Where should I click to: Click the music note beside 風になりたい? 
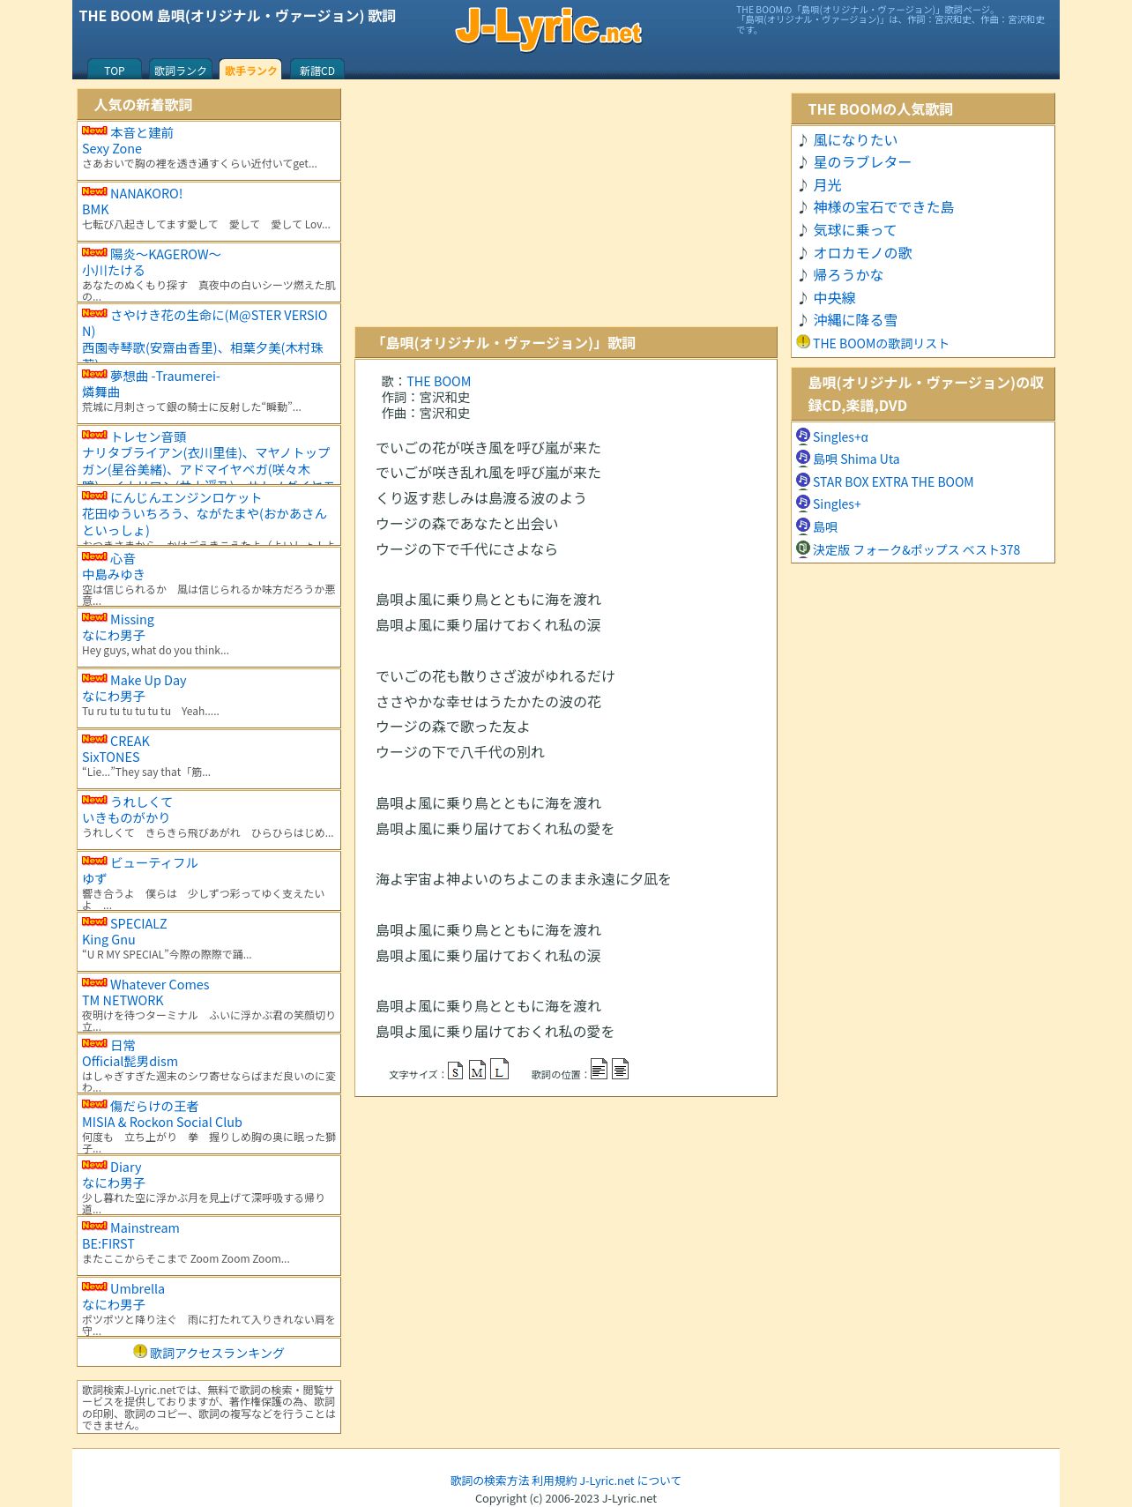[x=803, y=140]
